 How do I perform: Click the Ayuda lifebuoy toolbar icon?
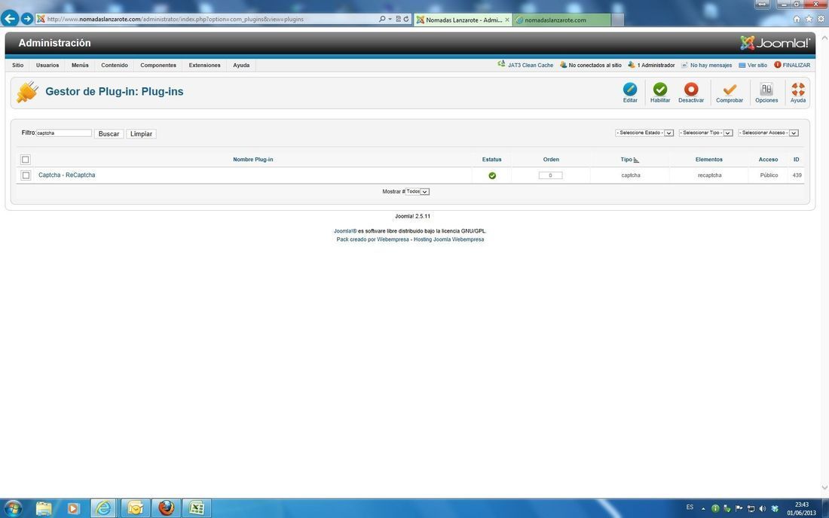tap(798, 89)
